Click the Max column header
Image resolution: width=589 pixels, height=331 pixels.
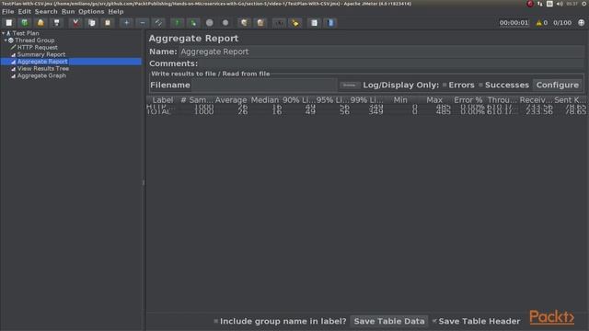click(434, 100)
